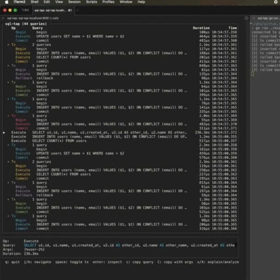Open the iTerm2 menu
280x280 pixels.
[19, 2]
